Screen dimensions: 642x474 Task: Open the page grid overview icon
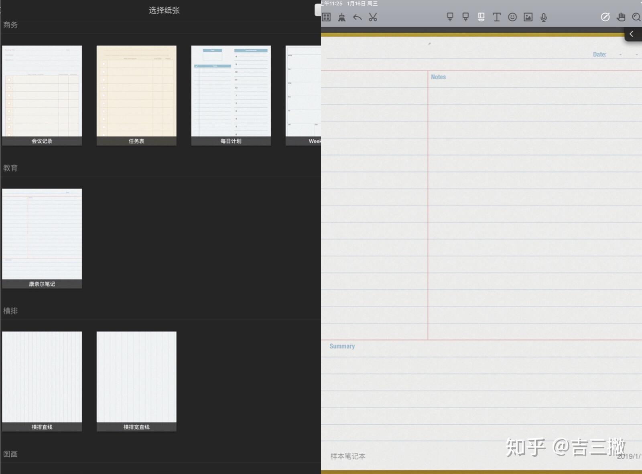(x=326, y=17)
